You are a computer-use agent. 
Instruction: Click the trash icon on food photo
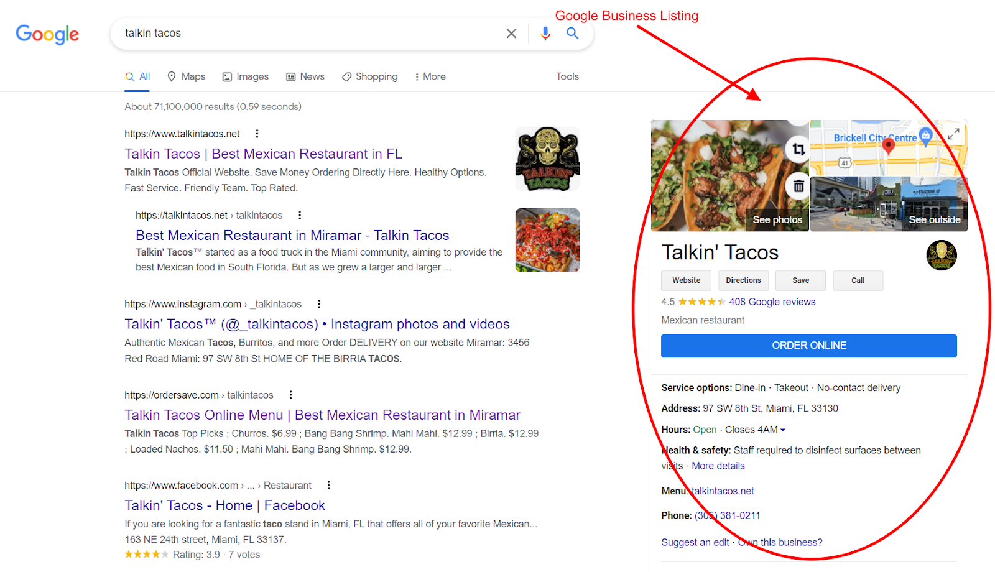(x=798, y=186)
